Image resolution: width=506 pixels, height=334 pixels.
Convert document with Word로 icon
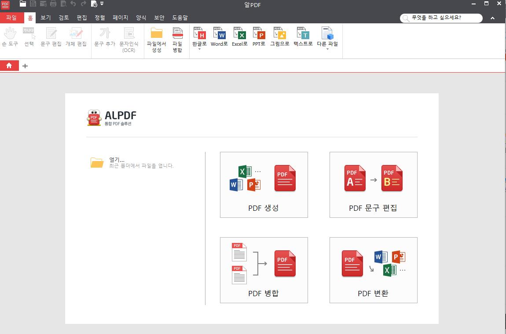coord(219,37)
